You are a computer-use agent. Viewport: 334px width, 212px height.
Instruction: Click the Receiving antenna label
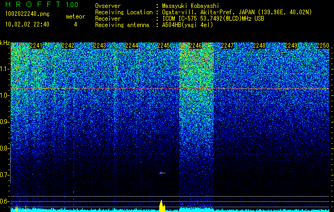pyautogui.click(x=122, y=25)
